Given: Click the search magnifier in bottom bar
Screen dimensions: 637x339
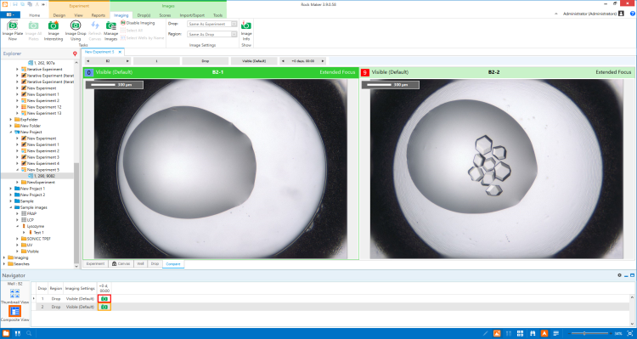Looking at the screenshot, I should (29, 333).
